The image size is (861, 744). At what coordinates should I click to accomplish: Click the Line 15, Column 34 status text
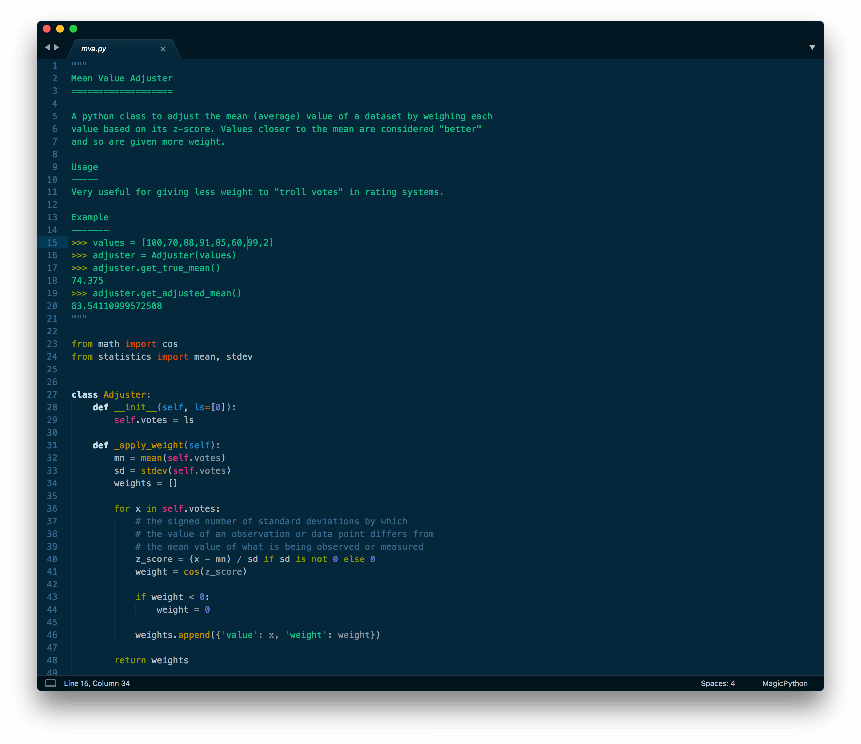point(97,683)
